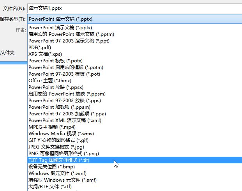Select 启用宏的 PowerPoint 演示文稿 (*.pptm)

[134, 34]
